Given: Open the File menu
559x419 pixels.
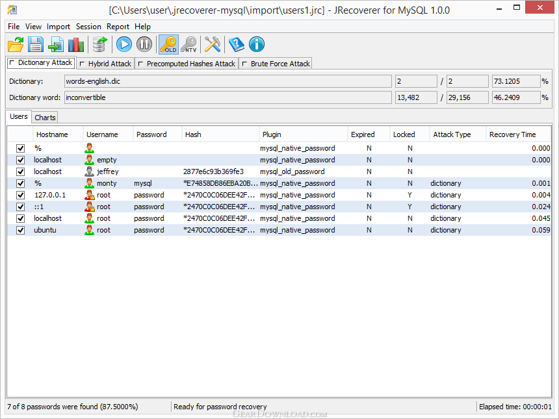Looking at the screenshot, I should point(14,27).
